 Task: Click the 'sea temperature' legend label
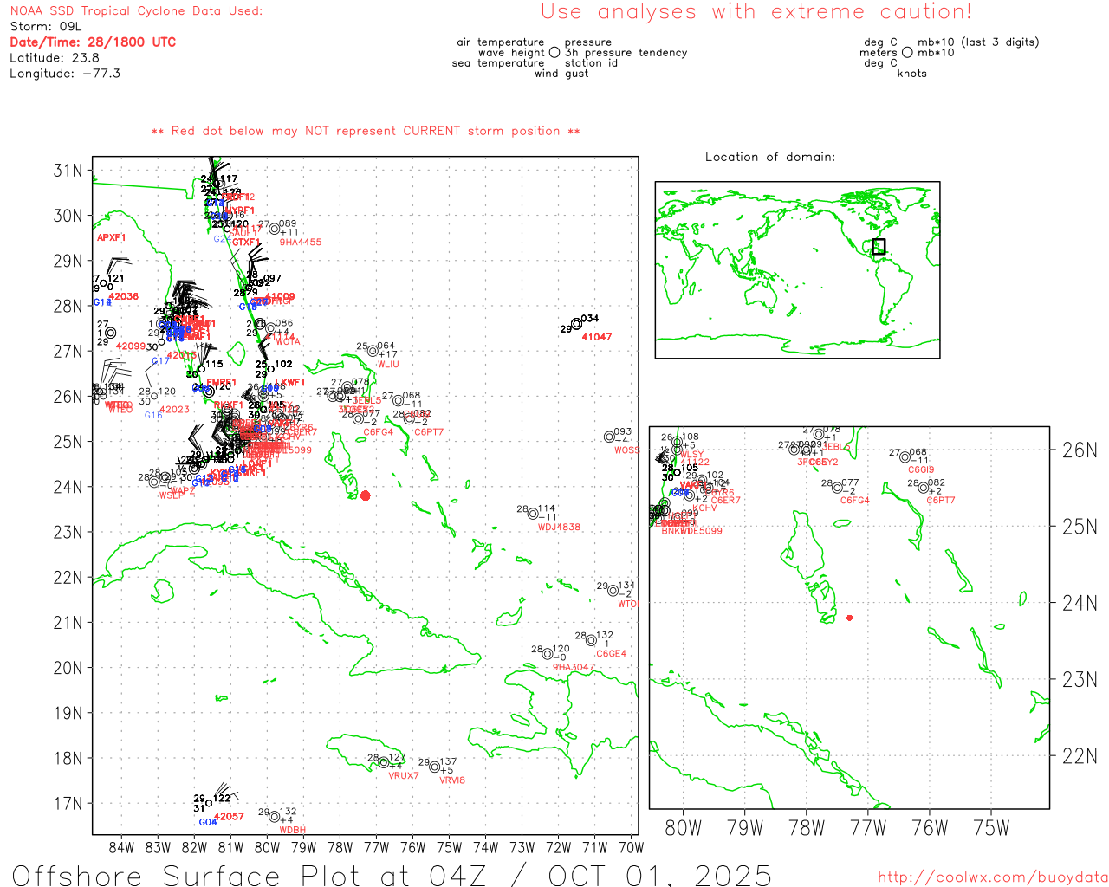498,63
